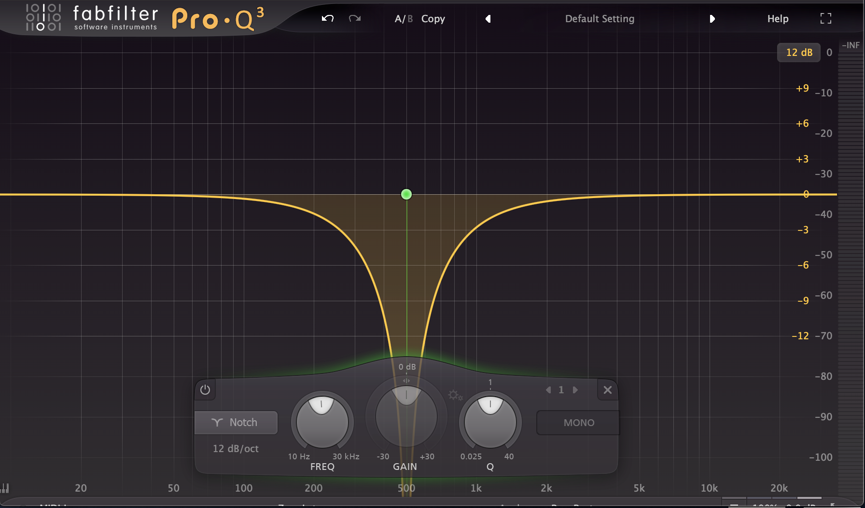Open the Help menu
The width and height of the screenshot is (865, 508).
pos(778,19)
